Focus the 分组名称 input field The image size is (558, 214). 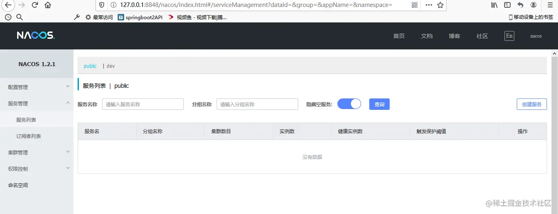[257, 104]
